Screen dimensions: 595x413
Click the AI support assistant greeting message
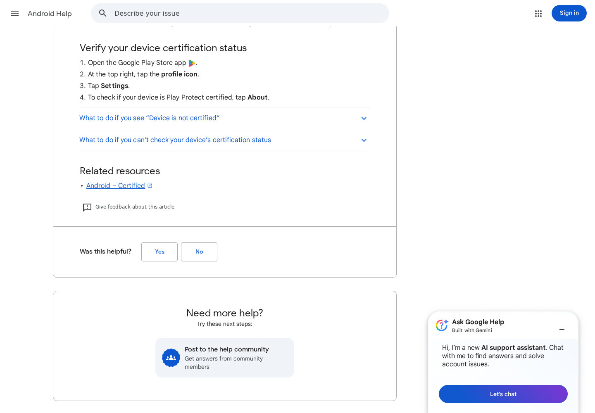[503, 356]
